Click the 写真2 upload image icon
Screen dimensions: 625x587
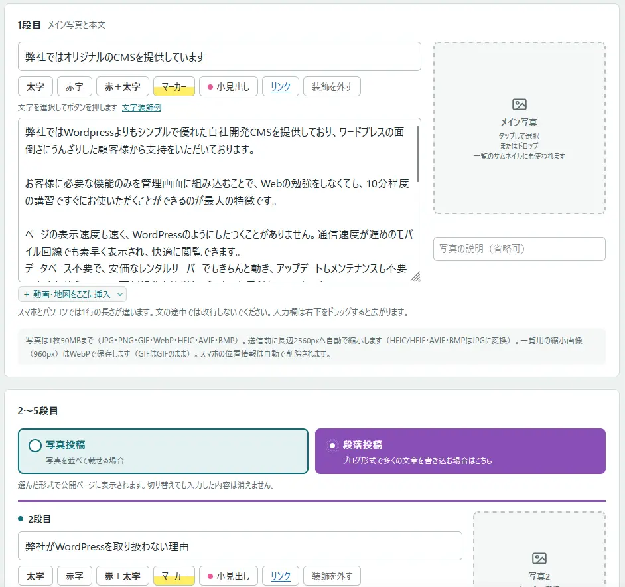(539, 558)
